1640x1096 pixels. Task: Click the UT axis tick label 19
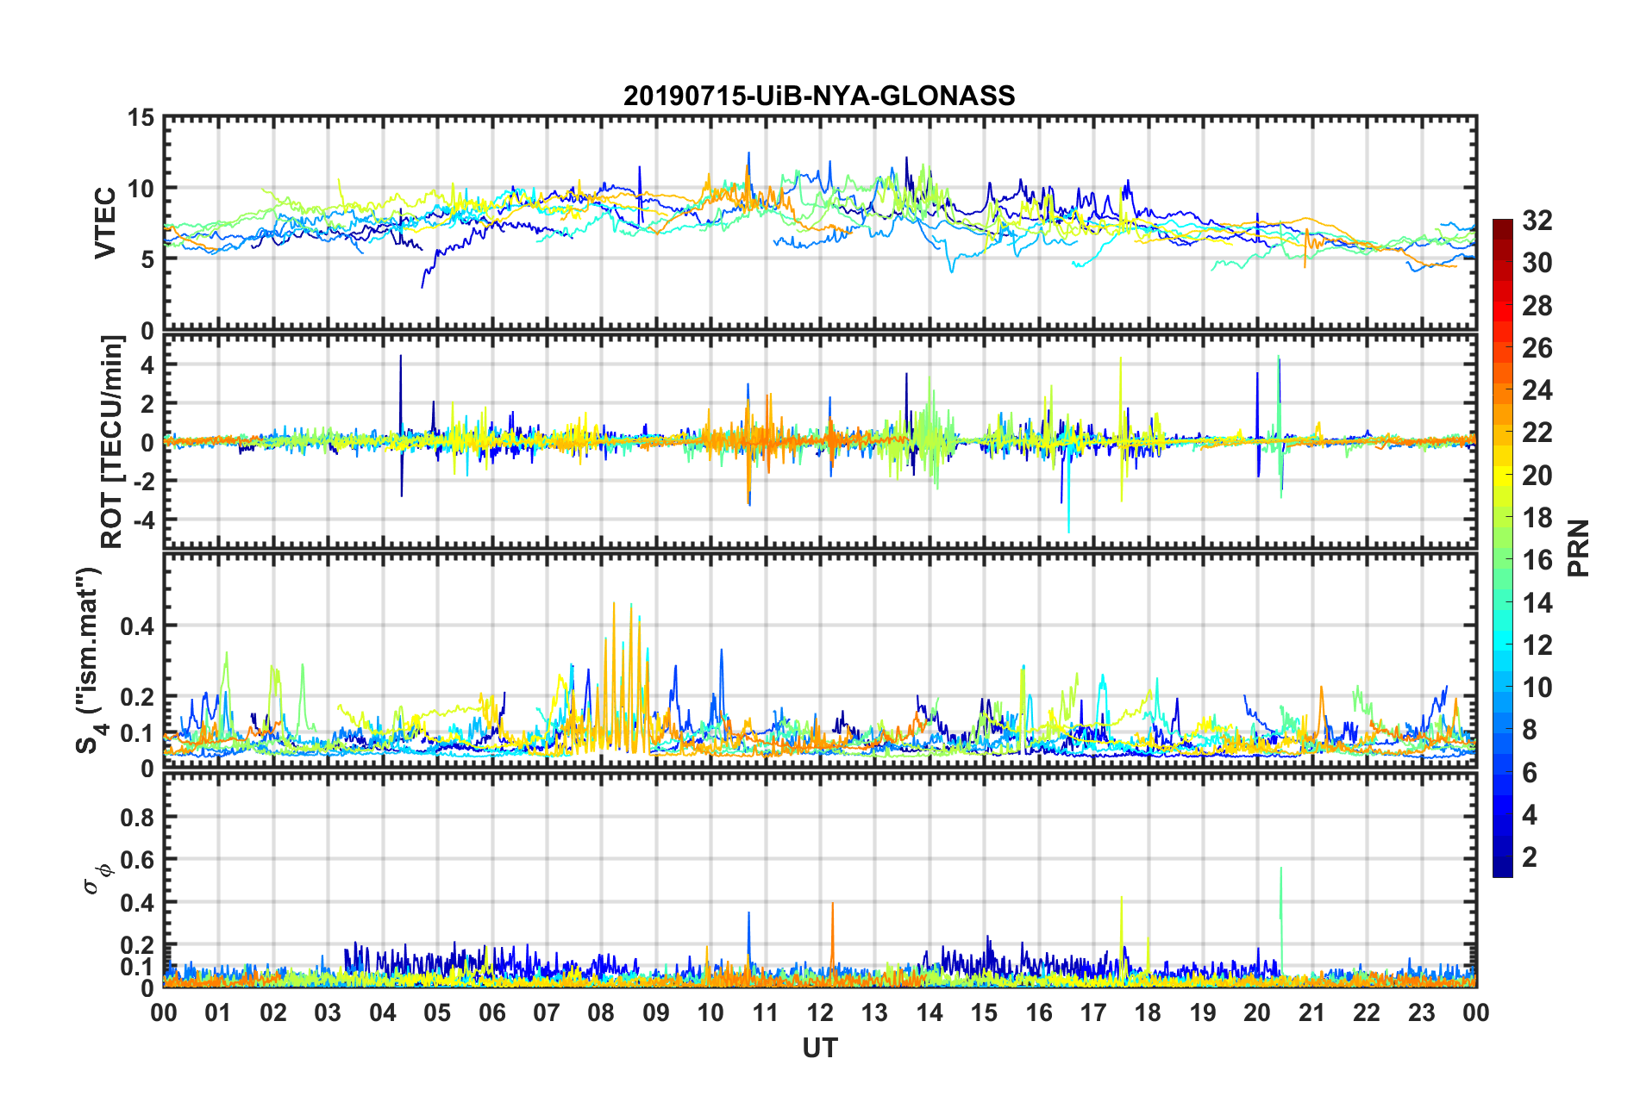(1203, 1012)
